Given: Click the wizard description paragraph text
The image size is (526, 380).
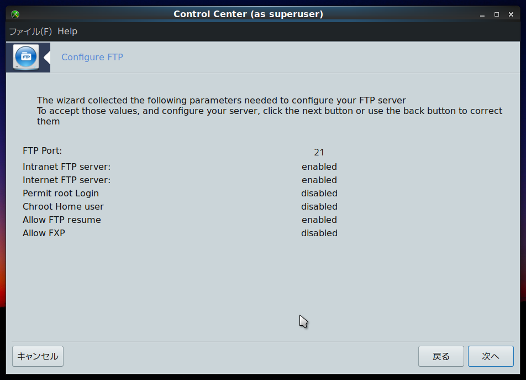Looking at the screenshot, I should click(270, 111).
